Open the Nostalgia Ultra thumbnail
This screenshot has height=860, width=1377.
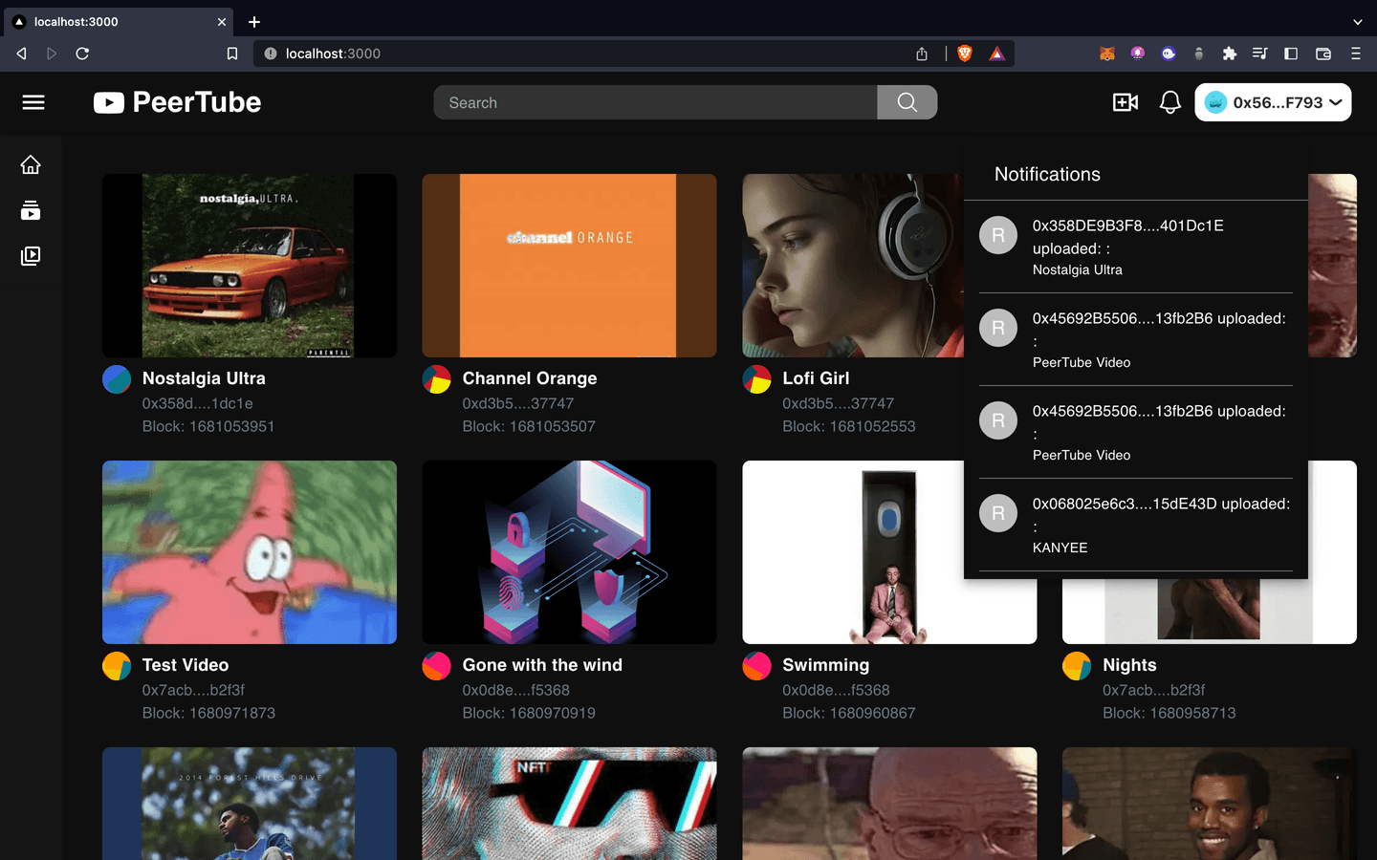click(x=250, y=266)
